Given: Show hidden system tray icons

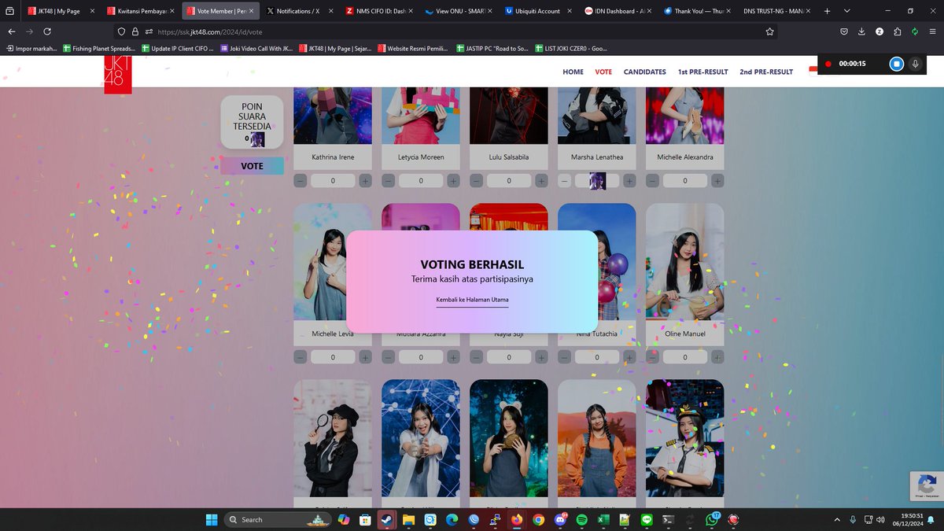Looking at the screenshot, I should click(836, 519).
